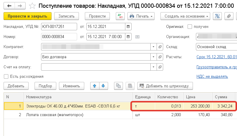
Task: Click unit cell шт in Лопата row
Action: click(144, 115)
